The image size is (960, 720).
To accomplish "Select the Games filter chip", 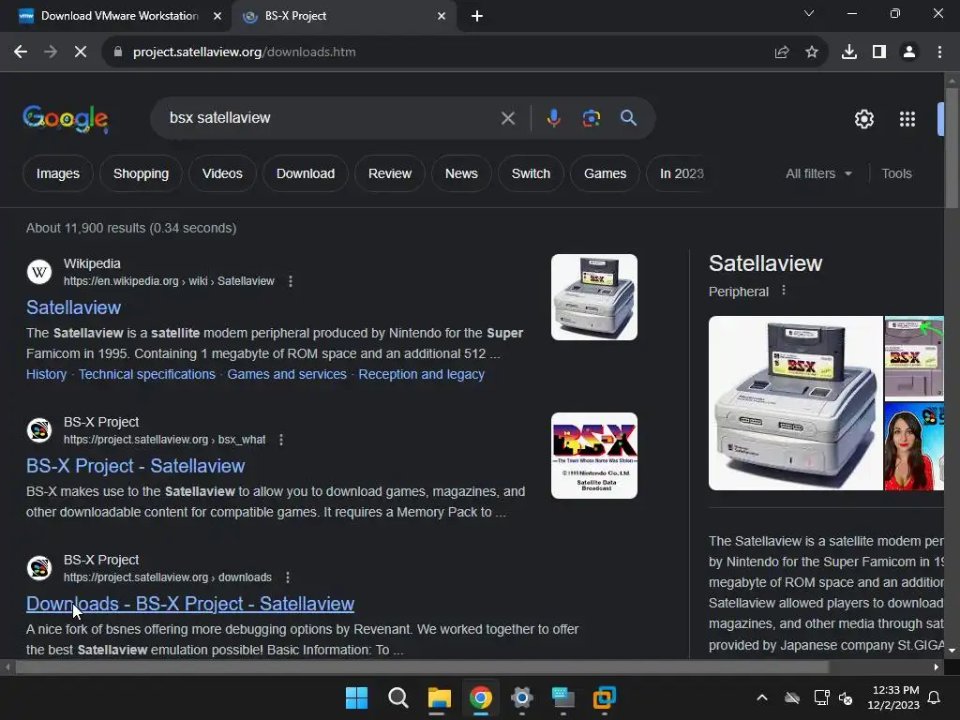I will pyautogui.click(x=605, y=173).
